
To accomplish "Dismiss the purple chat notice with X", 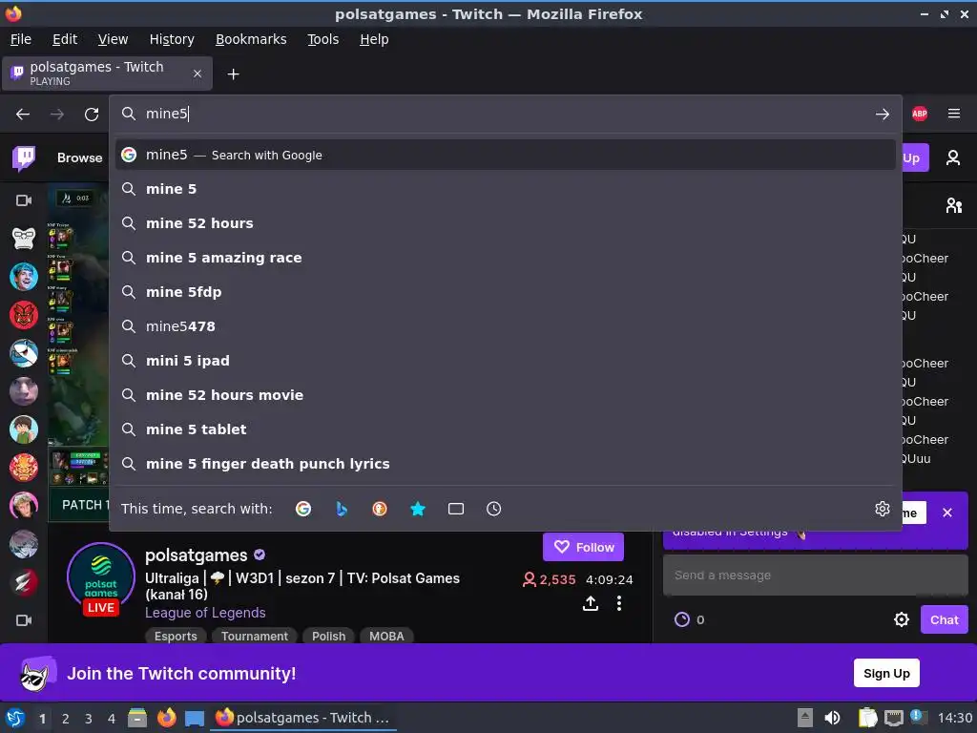I will (947, 513).
